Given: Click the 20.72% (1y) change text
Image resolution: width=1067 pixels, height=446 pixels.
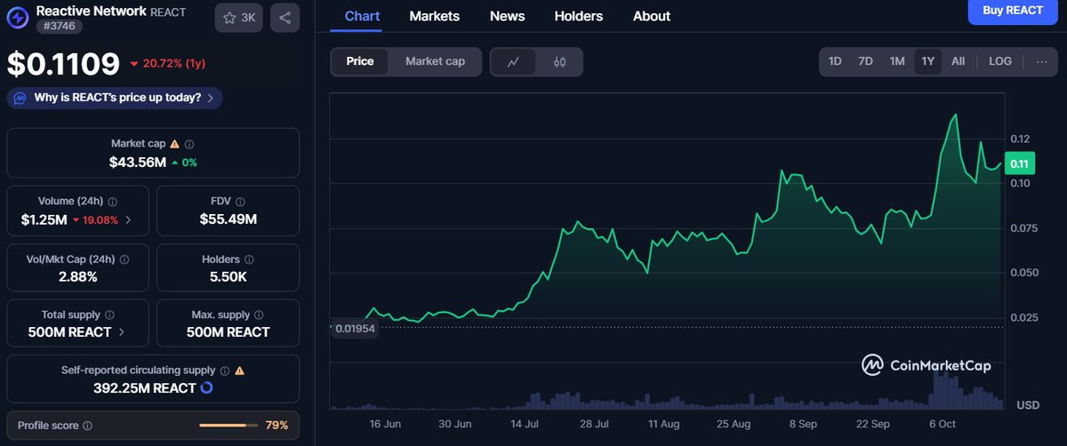Looking at the screenshot, I should point(173,64).
